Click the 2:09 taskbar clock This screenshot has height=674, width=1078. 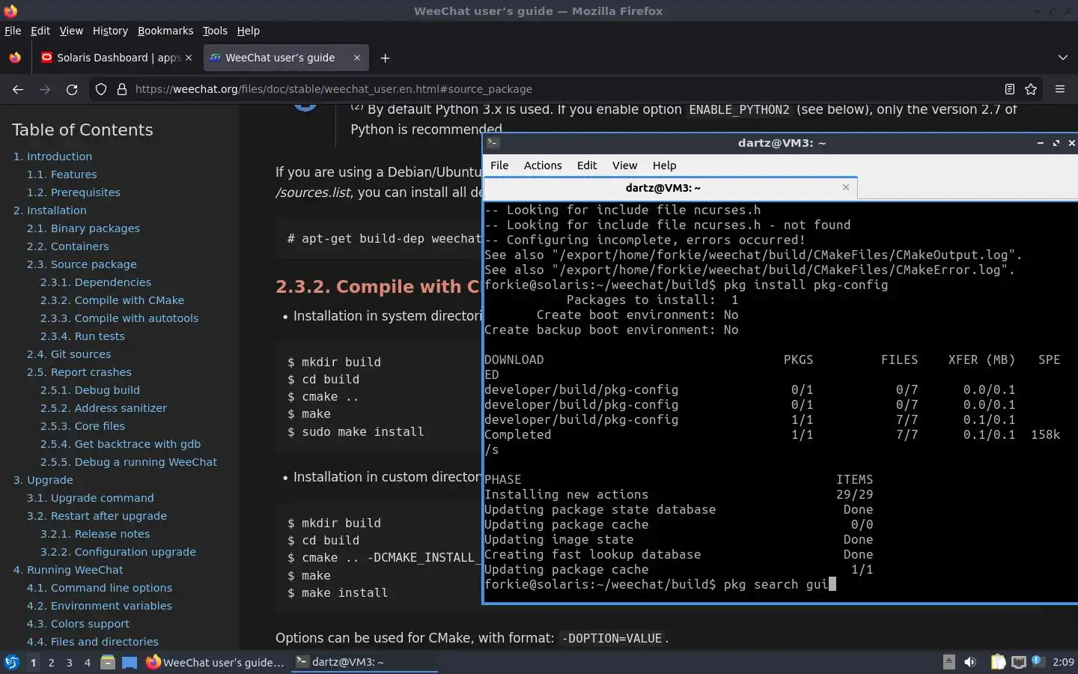click(1063, 662)
